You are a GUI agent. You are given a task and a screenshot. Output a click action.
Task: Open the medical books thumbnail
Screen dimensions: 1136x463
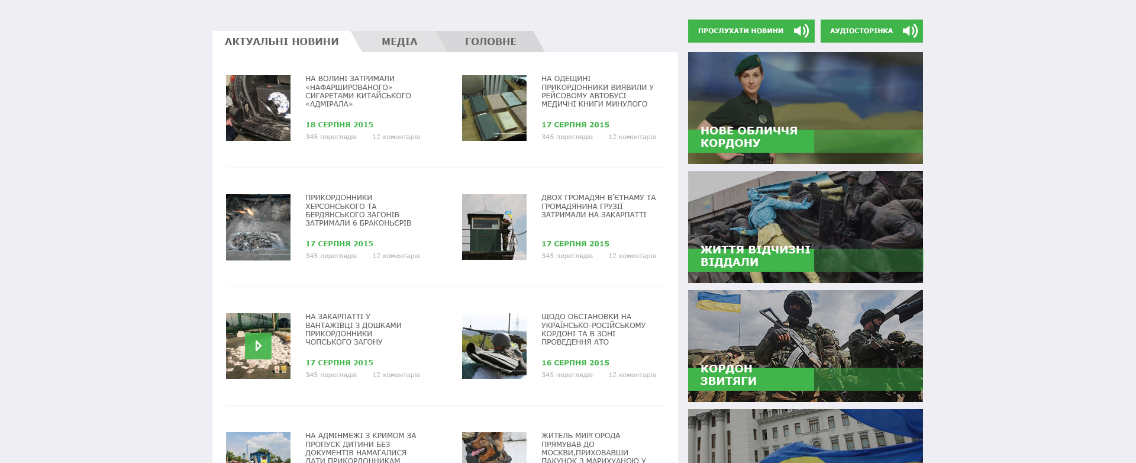(494, 108)
